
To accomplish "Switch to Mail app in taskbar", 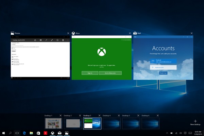I will (60, 133).
